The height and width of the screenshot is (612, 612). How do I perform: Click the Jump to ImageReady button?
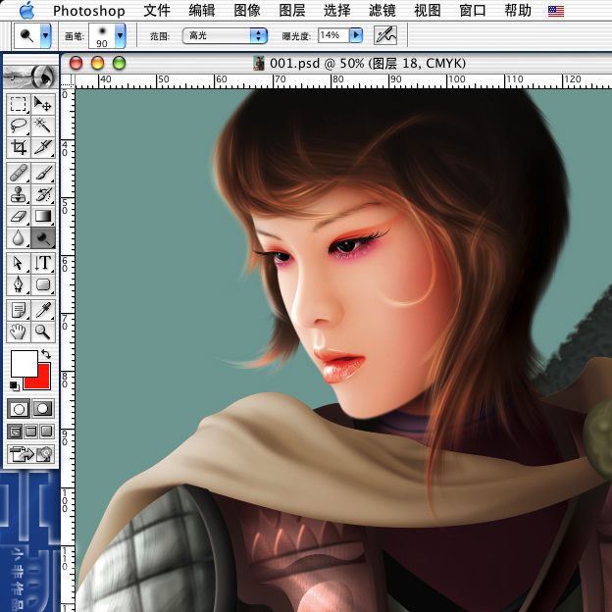click(x=30, y=454)
